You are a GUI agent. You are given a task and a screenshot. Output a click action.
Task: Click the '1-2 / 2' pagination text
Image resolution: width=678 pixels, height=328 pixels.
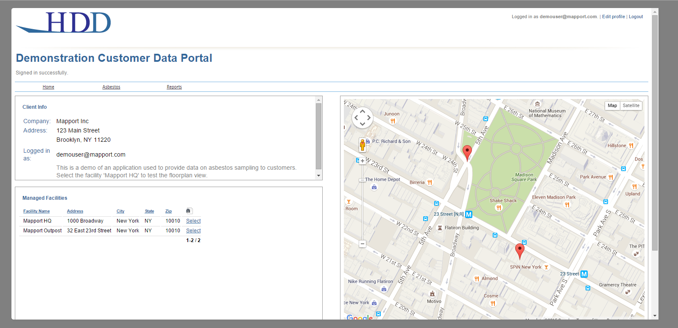pos(193,240)
